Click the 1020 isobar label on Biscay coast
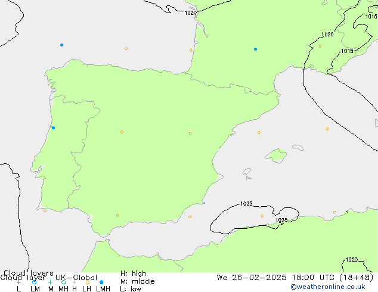 [190, 13]
